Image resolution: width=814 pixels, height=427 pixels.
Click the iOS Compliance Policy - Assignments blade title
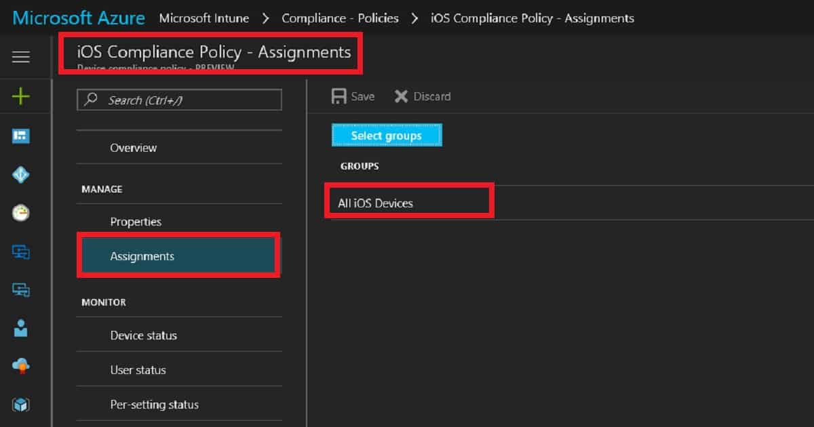214,52
